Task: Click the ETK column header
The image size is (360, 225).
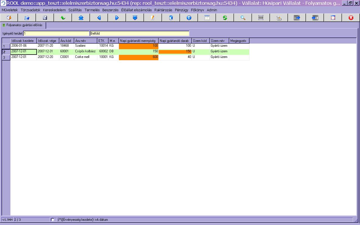Action: point(103,41)
